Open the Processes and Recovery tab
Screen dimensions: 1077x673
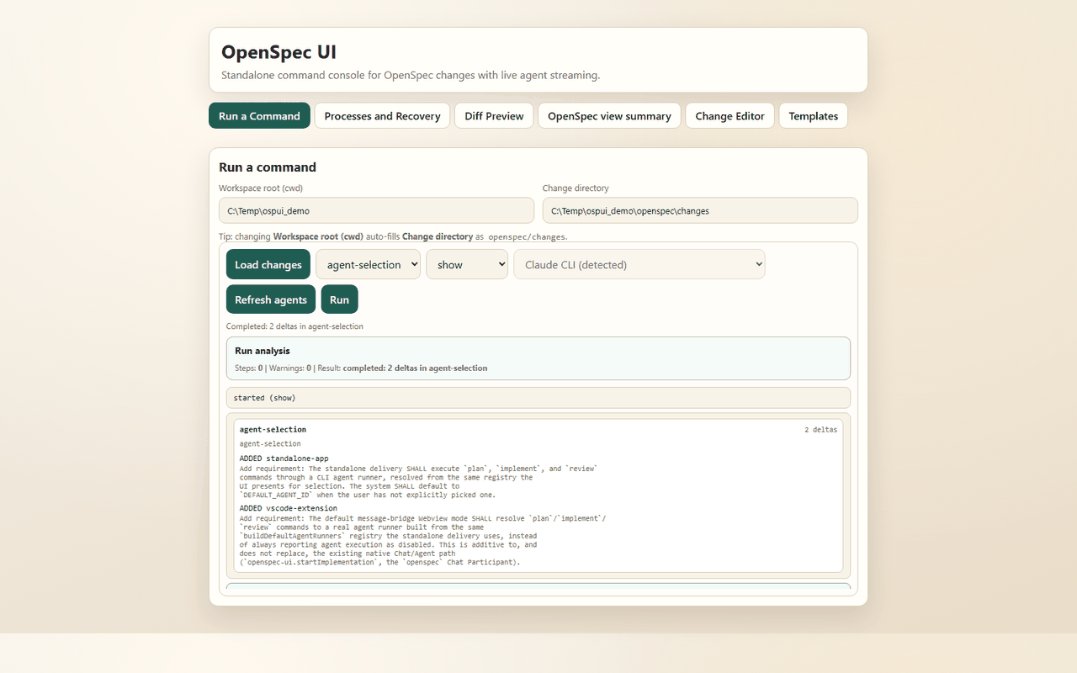click(x=382, y=116)
